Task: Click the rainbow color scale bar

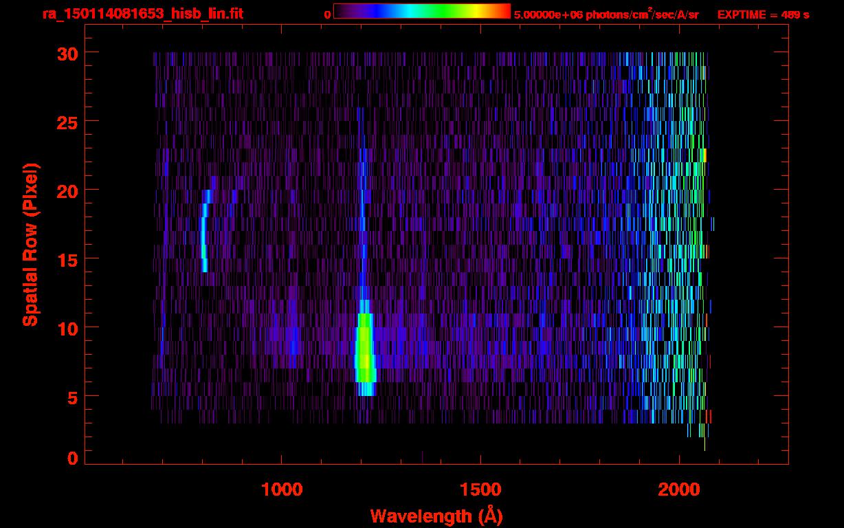Action: pos(421,12)
